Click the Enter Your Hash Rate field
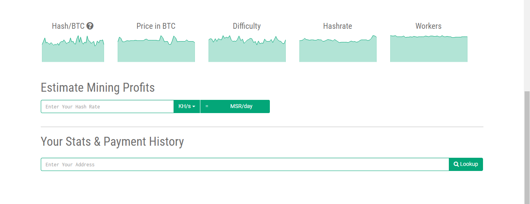Image resolution: width=530 pixels, height=204 pixels. click(107, 106)
